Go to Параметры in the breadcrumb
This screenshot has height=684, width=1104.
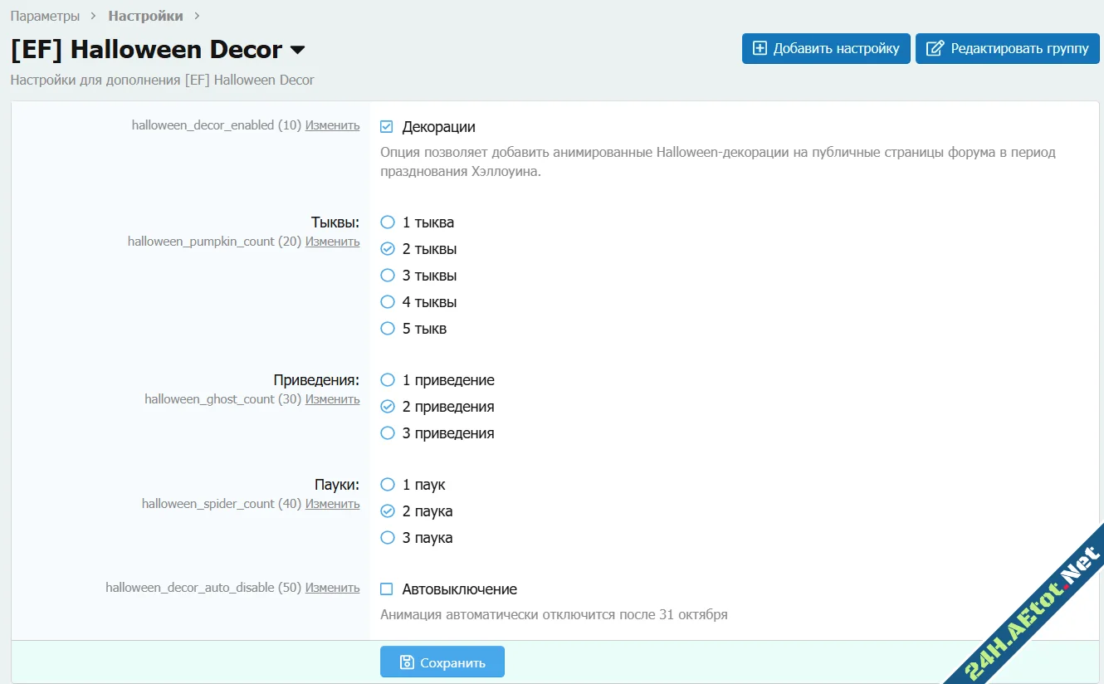tap(45, 16)
